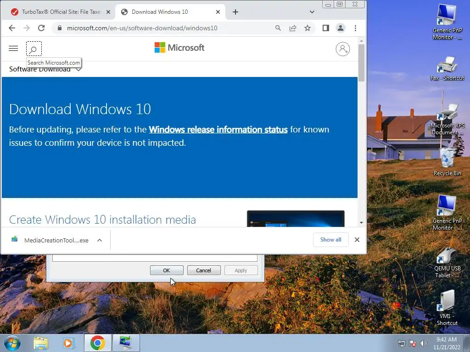Open the Chrome profile avatar
The image size is (470, 352).
point(341,28)
